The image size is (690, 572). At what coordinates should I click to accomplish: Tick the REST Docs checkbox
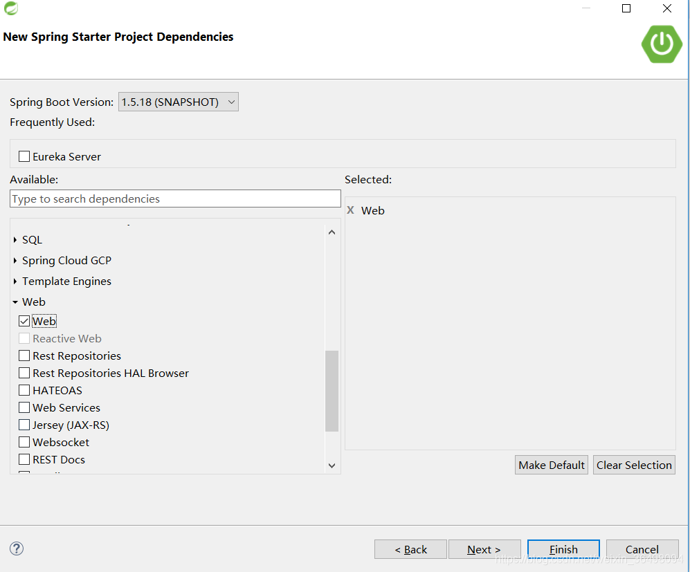point(24,459)
